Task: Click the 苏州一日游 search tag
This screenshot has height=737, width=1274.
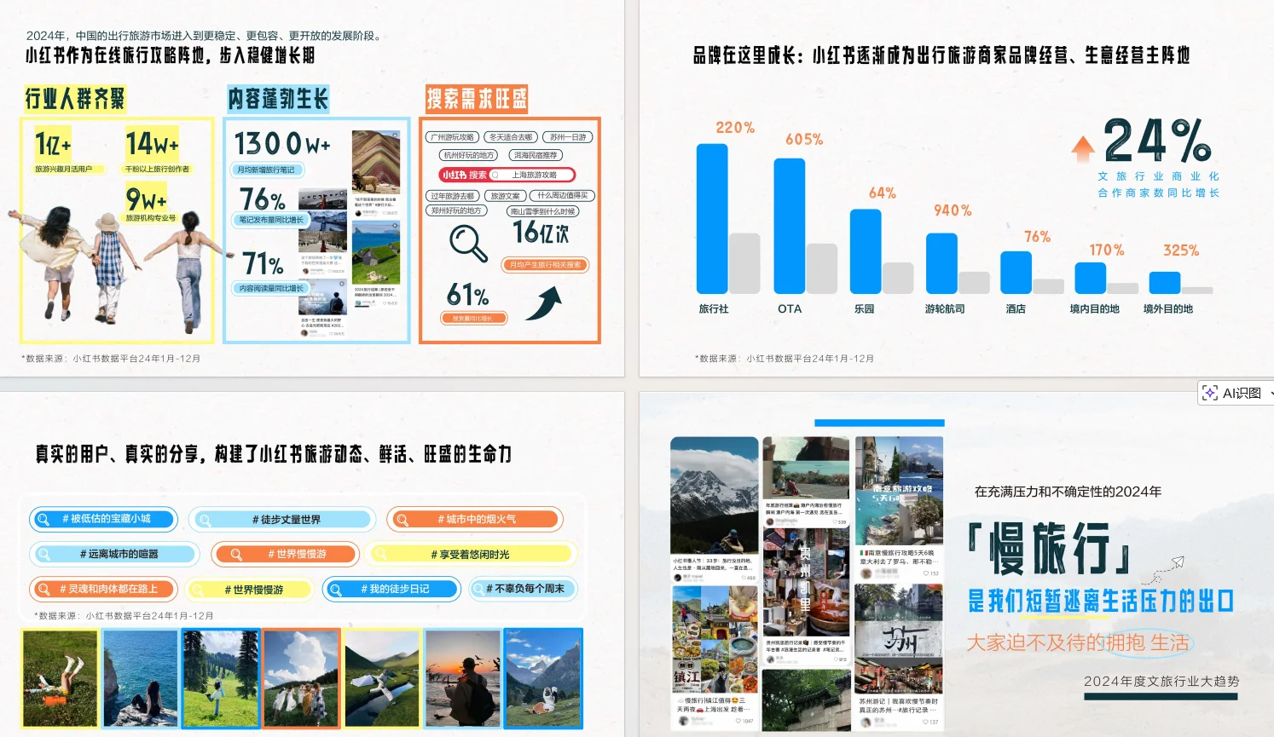Action: click(x=568, y=137)
